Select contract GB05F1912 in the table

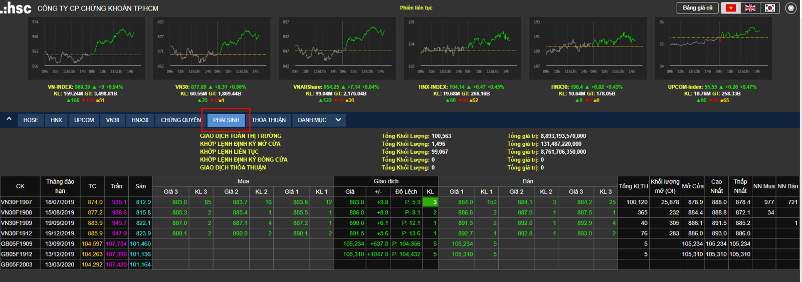[17, 254]
